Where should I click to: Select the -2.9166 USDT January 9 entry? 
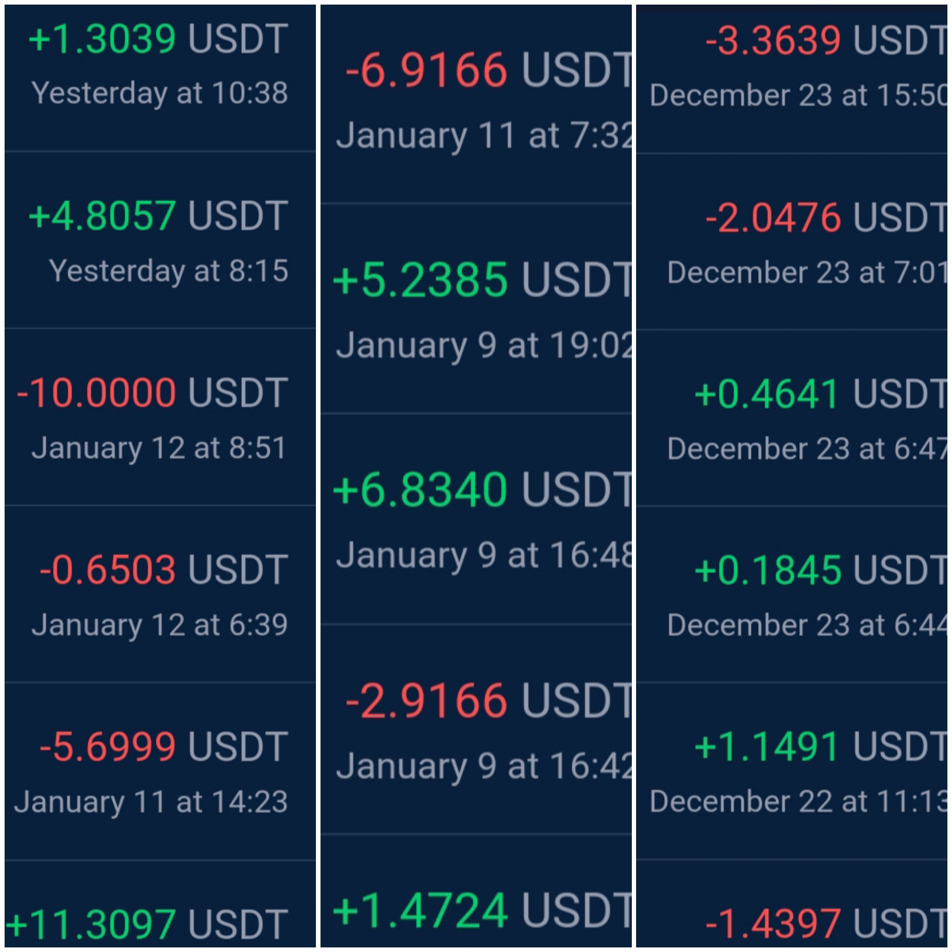pos(476,729)
